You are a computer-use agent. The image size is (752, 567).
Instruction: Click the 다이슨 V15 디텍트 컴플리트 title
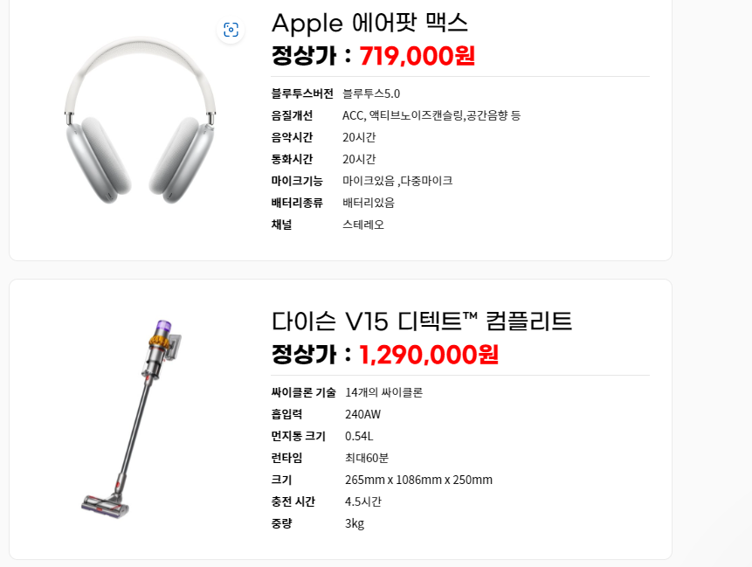[422, 321]
